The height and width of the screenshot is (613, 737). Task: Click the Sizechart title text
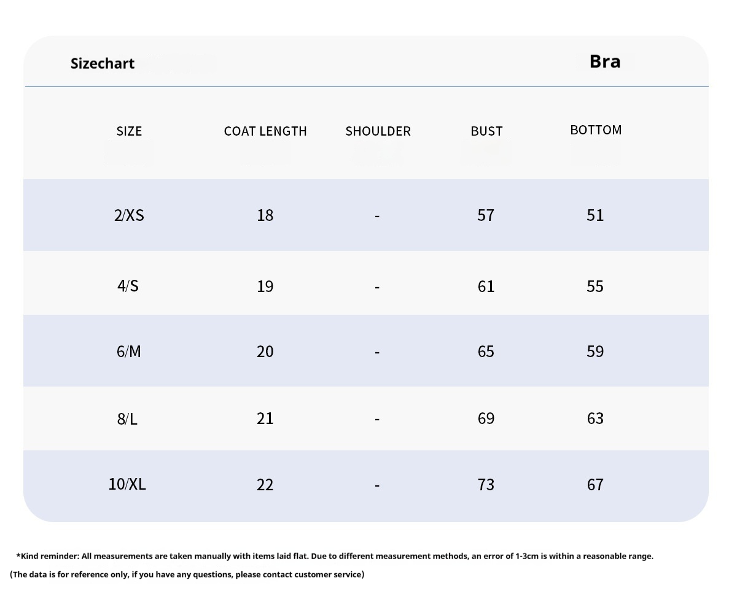(102, 63)
